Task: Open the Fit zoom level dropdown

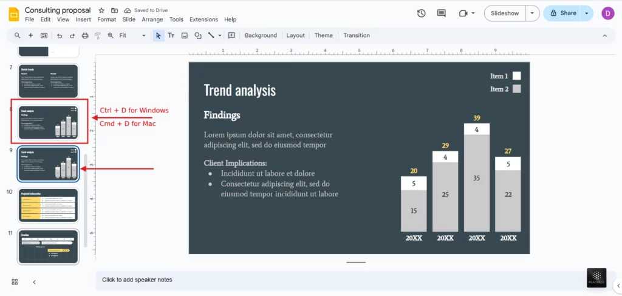Action: point(132,36)
